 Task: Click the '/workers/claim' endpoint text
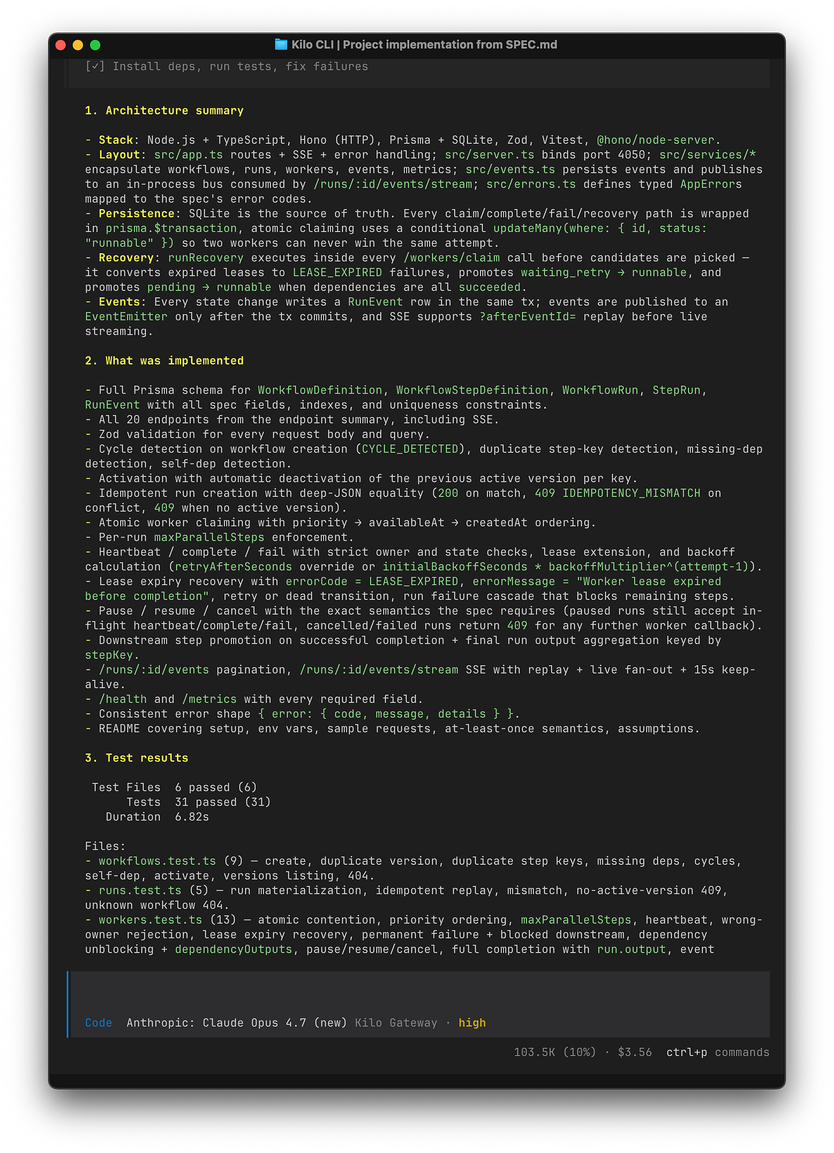451,258
